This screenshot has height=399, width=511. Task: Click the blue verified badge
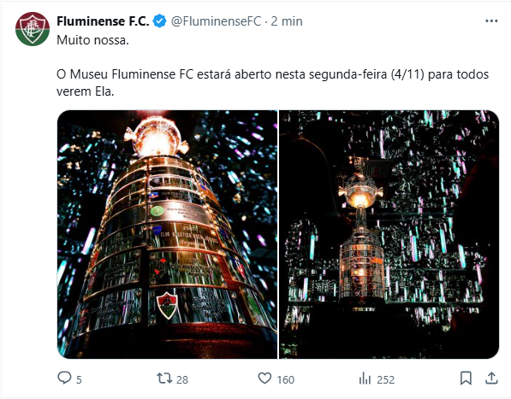(159, 21)
